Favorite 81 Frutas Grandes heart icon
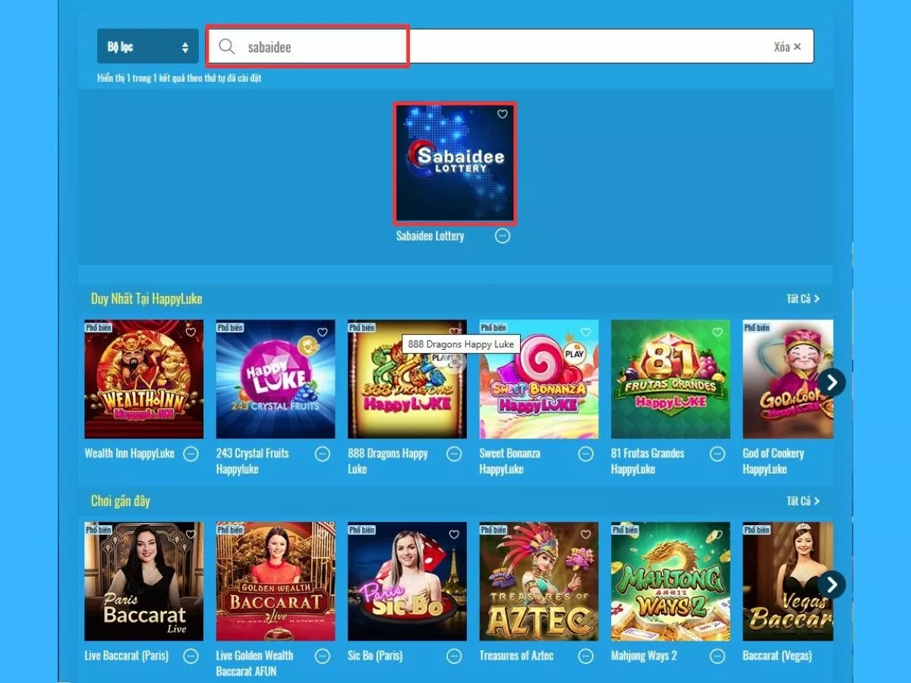 [717, 332]
